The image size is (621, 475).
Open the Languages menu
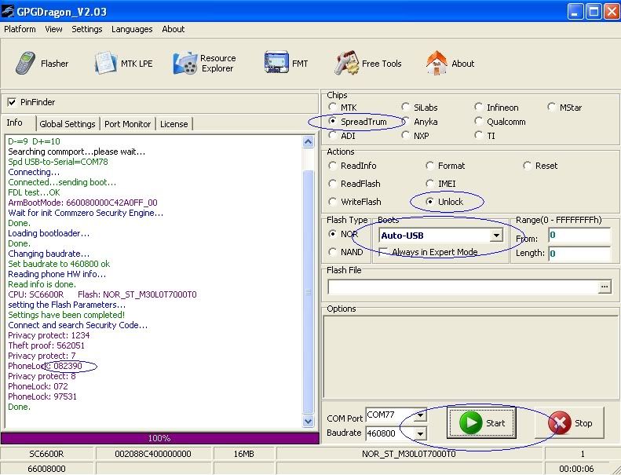click(x=132, y=29)
